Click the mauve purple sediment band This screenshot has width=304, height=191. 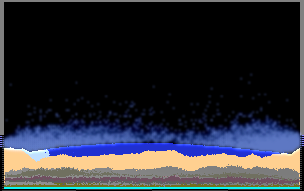point(151,179)
